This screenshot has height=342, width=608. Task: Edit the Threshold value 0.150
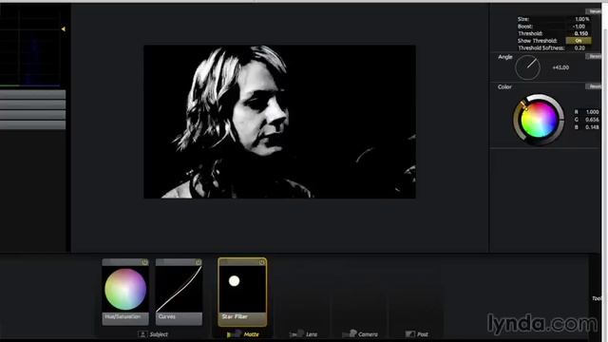[x=580, y=34]
